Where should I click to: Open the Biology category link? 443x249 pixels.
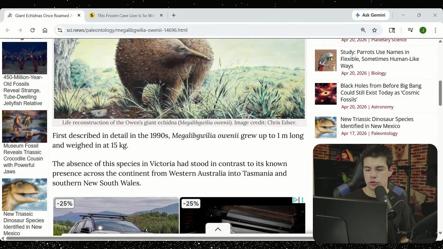click(x=379, y=73)
